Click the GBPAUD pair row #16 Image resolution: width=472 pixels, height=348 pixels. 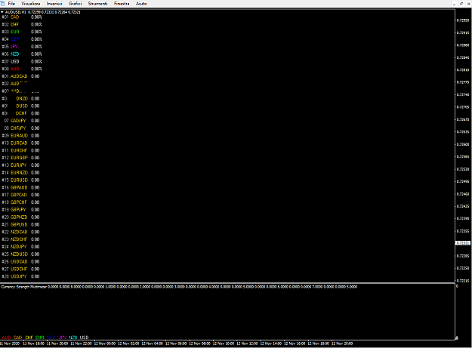pos(20,187)
